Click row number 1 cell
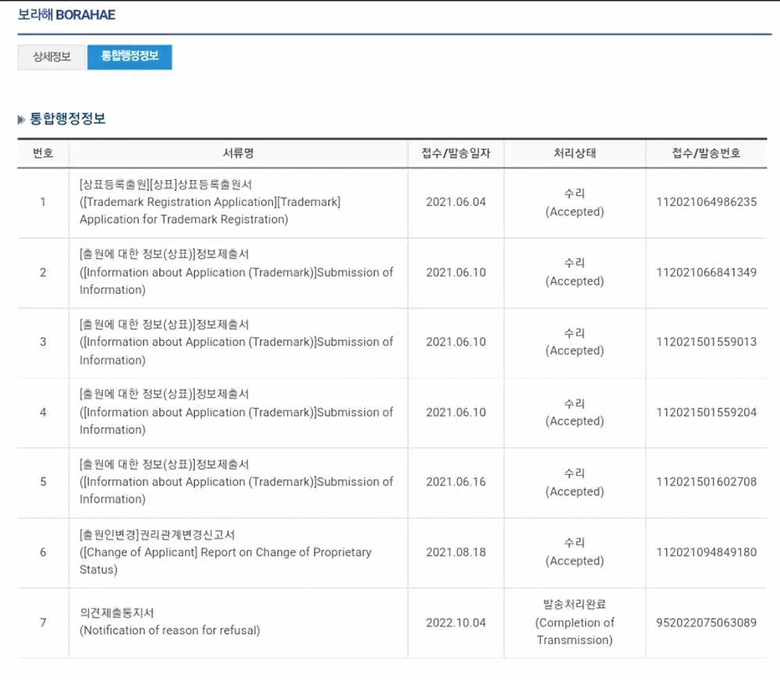This screenshot has height=680, width=780. (43, 202)
